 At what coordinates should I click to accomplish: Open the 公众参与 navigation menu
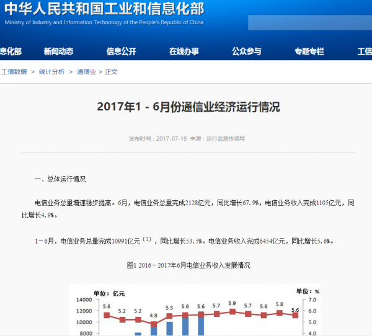tap(247, 51)
